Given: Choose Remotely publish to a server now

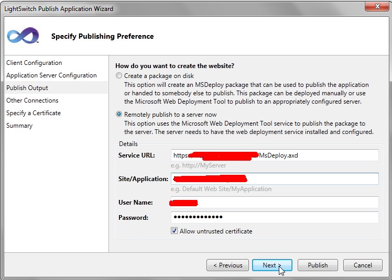Looking at the screenshot, I should tap(119, 115).
